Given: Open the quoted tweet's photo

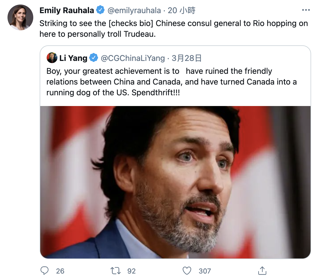Looking at the screenshot, I should pos(175,182).
